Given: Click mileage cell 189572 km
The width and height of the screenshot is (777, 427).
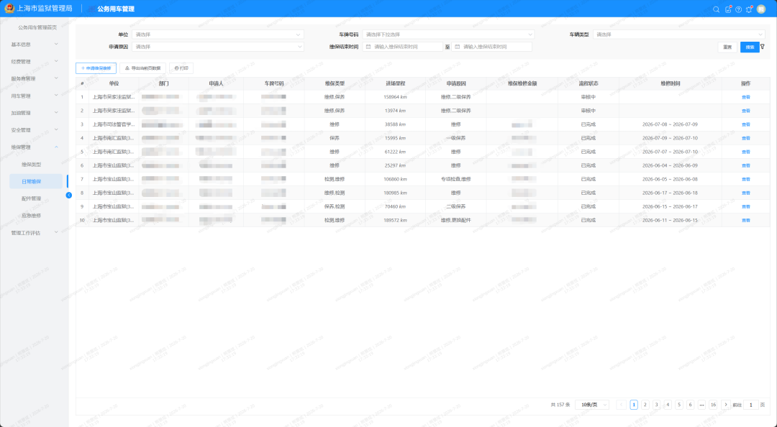Looking at the screenshot, I should 395,221.
